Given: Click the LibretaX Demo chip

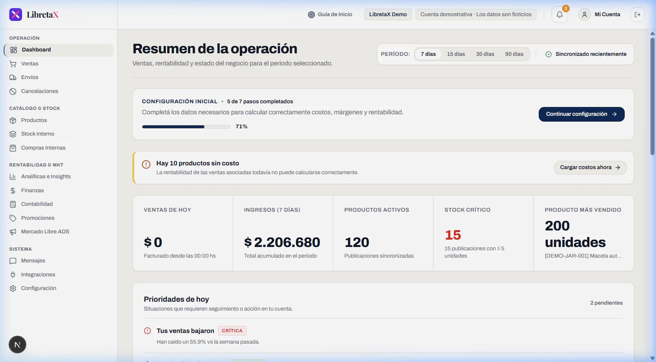Looking at the screenshot, I should click(x=388, y=15).
